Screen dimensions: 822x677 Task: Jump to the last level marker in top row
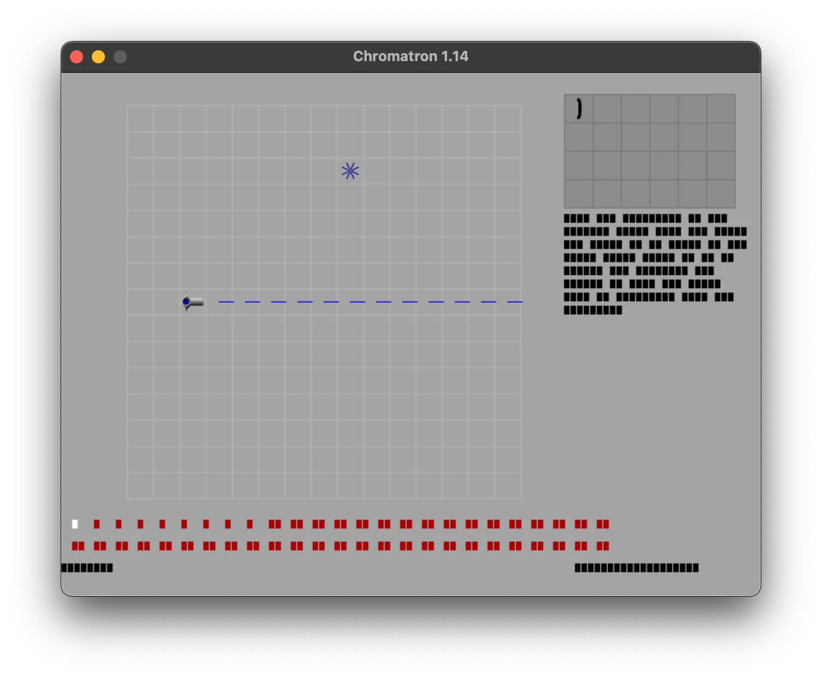coord(603,524)
